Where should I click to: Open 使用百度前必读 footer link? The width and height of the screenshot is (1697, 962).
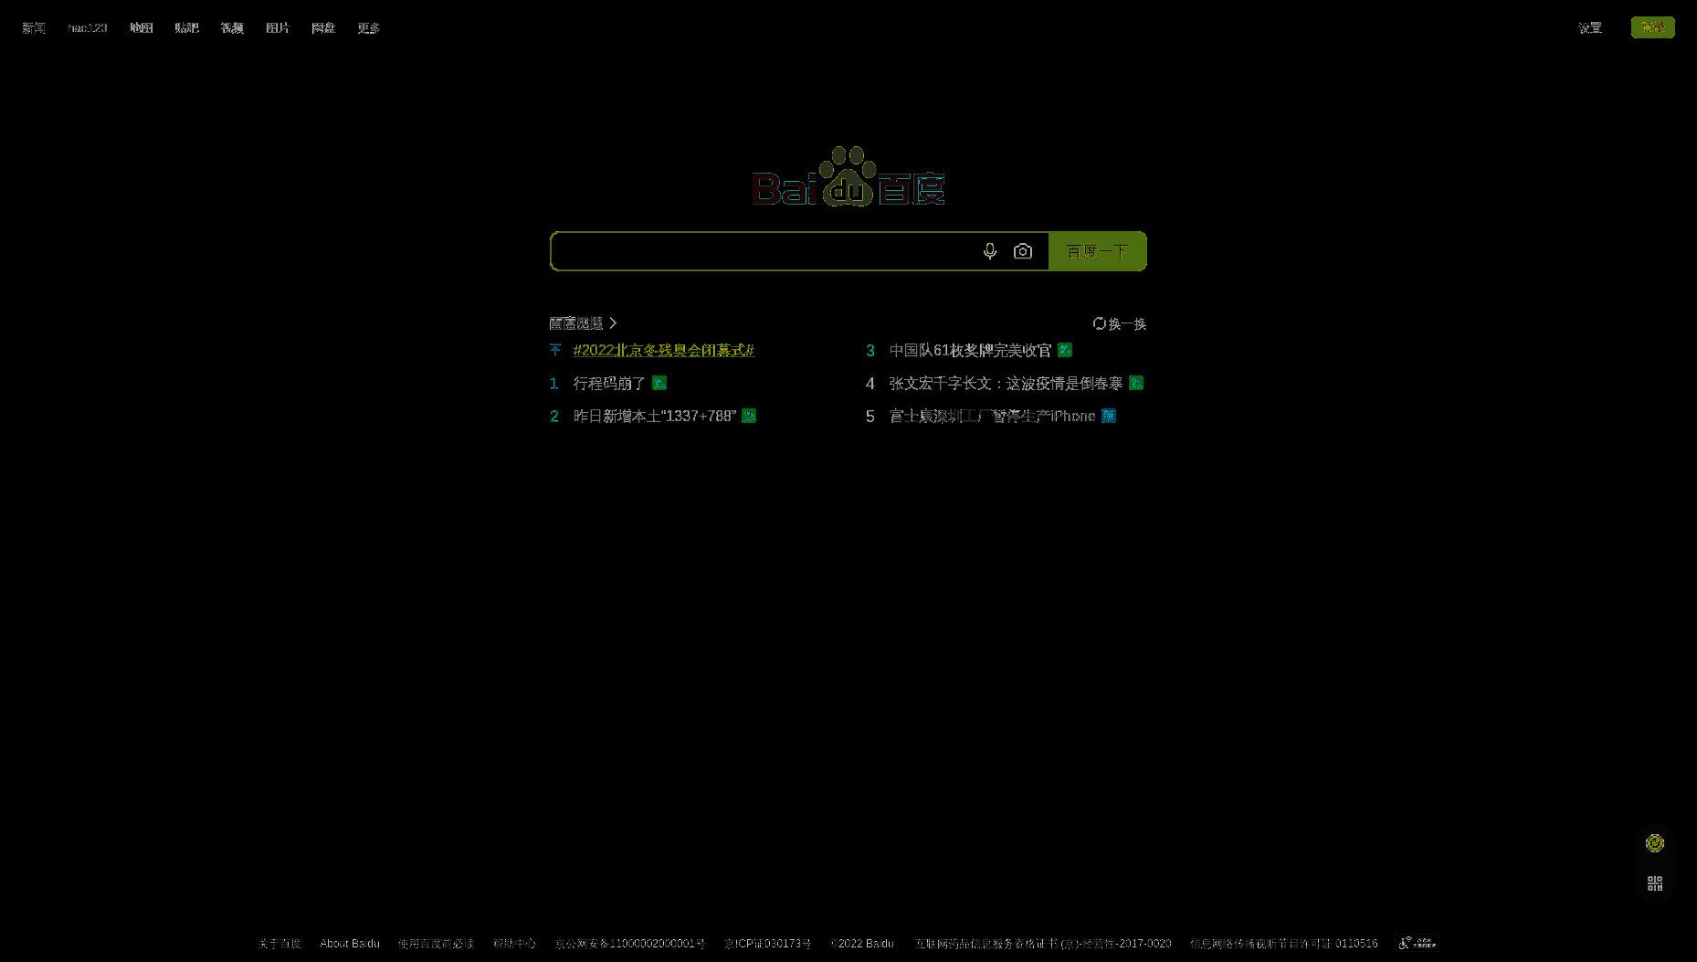coord(437,943)
